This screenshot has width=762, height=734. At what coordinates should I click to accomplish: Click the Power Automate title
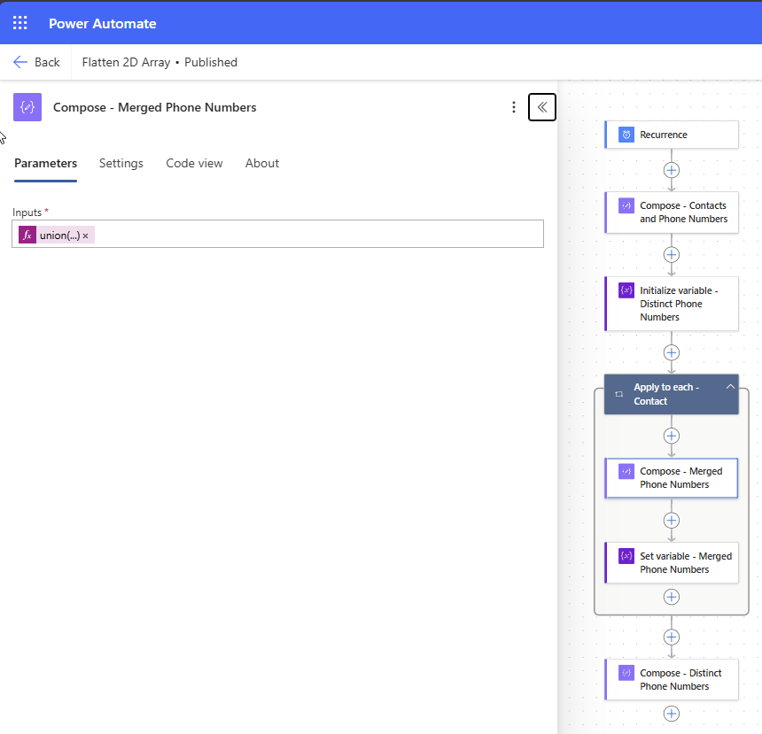[x=103, y=23]
